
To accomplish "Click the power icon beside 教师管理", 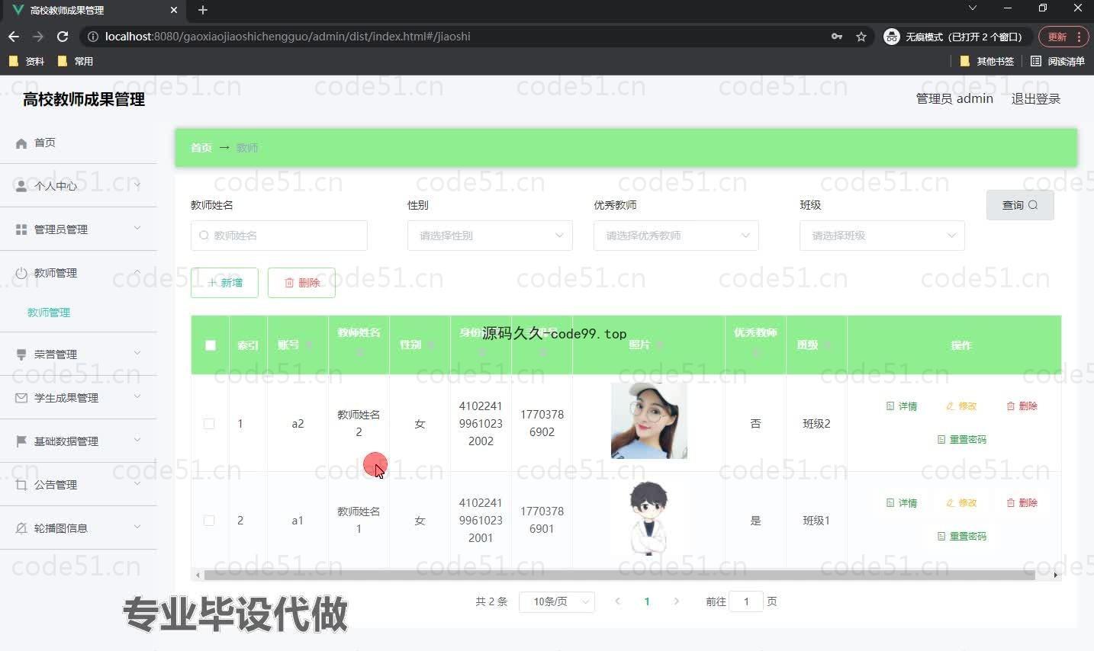I will (x=21, y=273).
